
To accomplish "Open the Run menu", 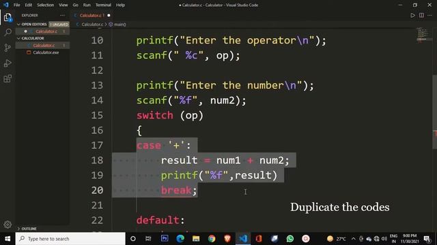I will [x=87, y=5].
